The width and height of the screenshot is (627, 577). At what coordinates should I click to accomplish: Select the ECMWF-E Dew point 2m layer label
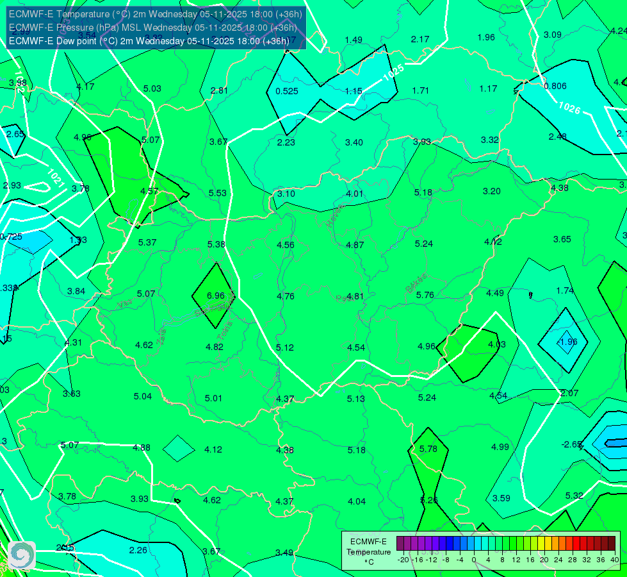[x=149, y=41]
